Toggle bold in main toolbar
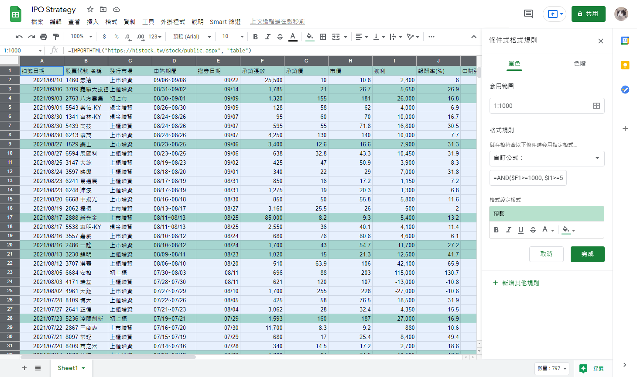This screenshot has height=377, width=637. [255, 37]
